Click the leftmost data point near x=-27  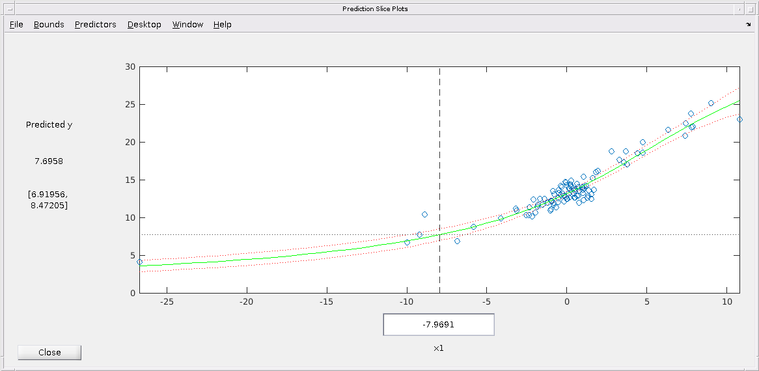click(140, 262)
